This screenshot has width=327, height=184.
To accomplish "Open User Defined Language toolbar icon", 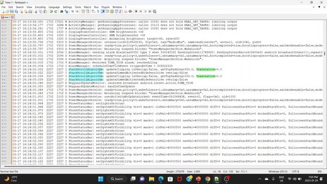I will (107, 11).
